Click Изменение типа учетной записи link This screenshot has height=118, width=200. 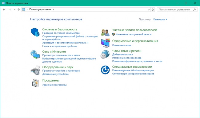(x=133, y=34)
